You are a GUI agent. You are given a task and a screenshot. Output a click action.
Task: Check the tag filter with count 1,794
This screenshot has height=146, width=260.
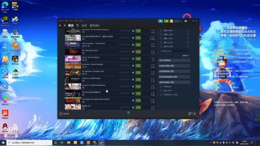tap(161, 38)
